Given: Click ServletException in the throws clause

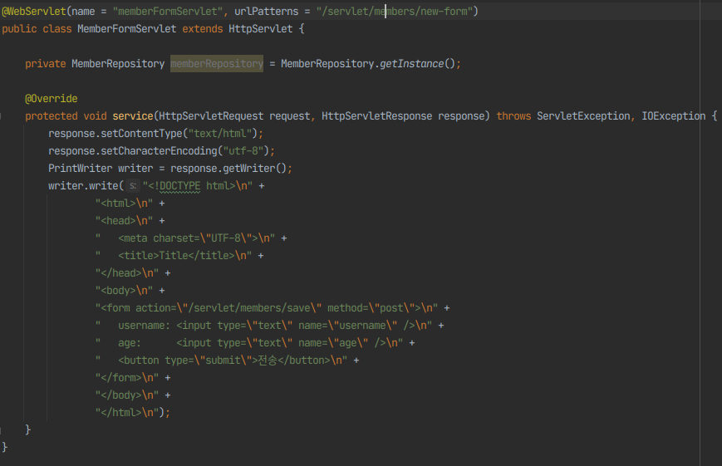Looking at the screenshot, I should click(583, 116).
